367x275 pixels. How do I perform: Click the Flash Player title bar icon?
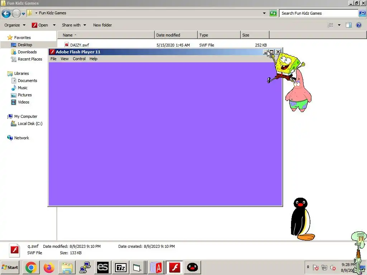point(52,52)
